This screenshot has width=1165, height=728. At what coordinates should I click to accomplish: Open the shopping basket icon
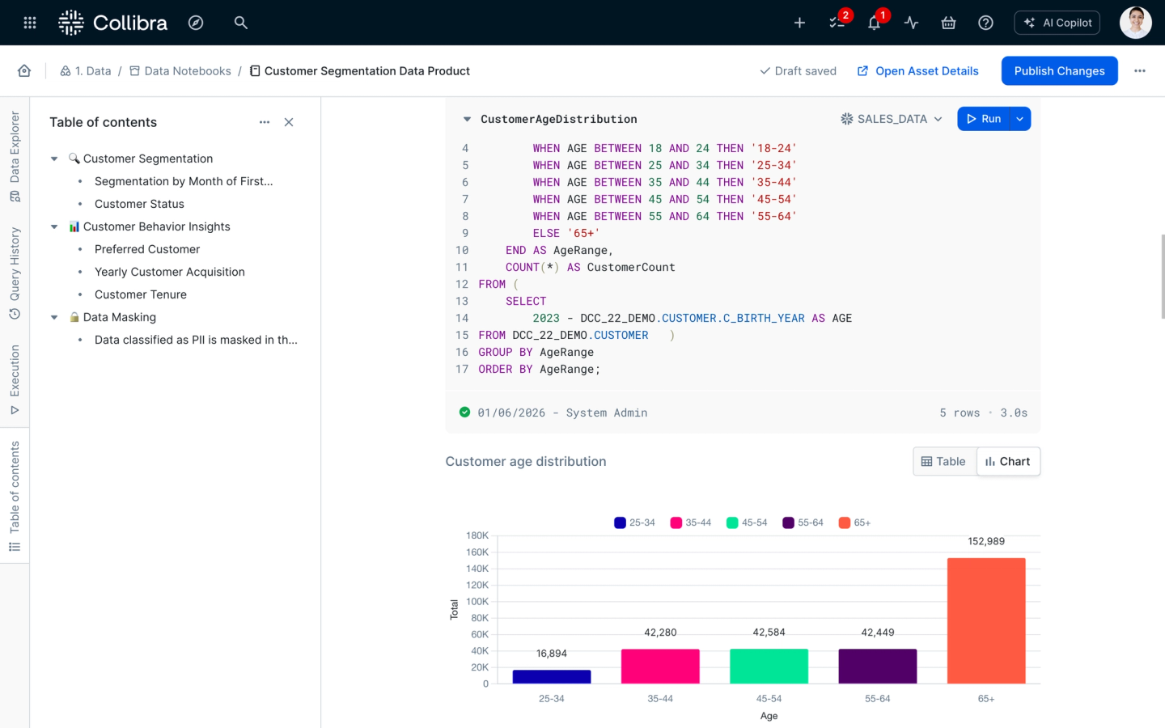948,23
